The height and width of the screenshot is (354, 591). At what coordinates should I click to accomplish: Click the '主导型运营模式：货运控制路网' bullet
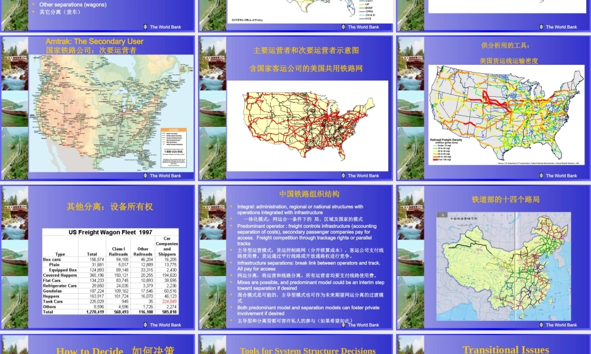coord(311,253)
